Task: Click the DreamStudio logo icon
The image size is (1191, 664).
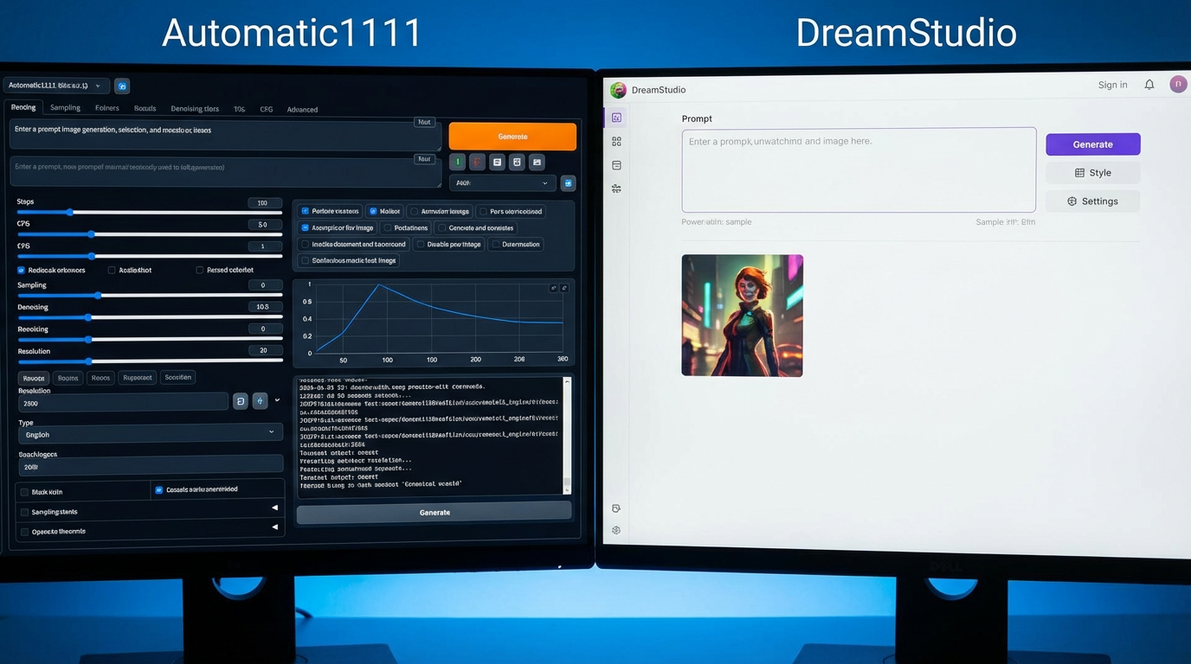Action: tap(618, 90)
